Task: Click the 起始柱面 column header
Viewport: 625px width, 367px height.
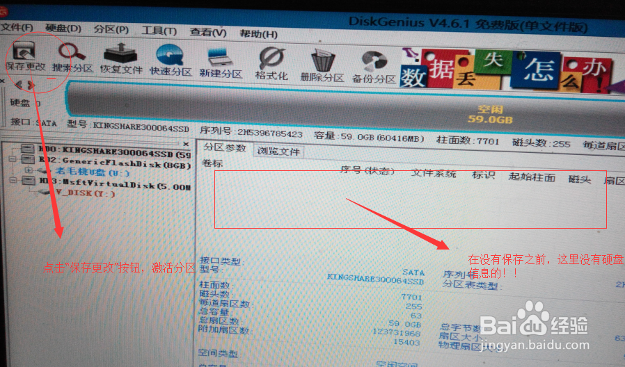Action: (x=532, y=177)
